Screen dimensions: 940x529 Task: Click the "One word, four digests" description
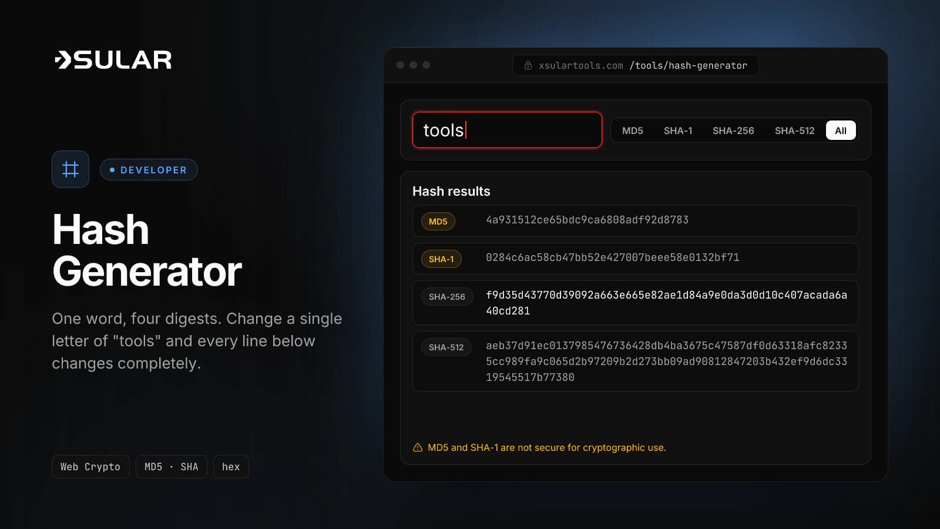pos(197,341)
